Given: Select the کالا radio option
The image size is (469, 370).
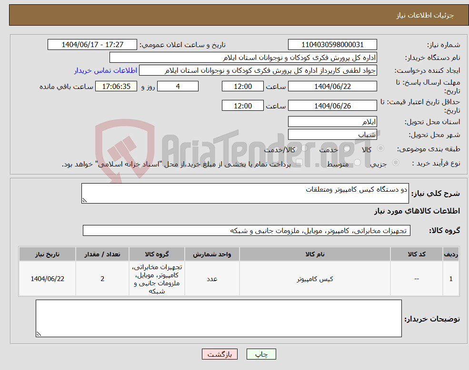Looking at the screenshot, I should 379,149.
